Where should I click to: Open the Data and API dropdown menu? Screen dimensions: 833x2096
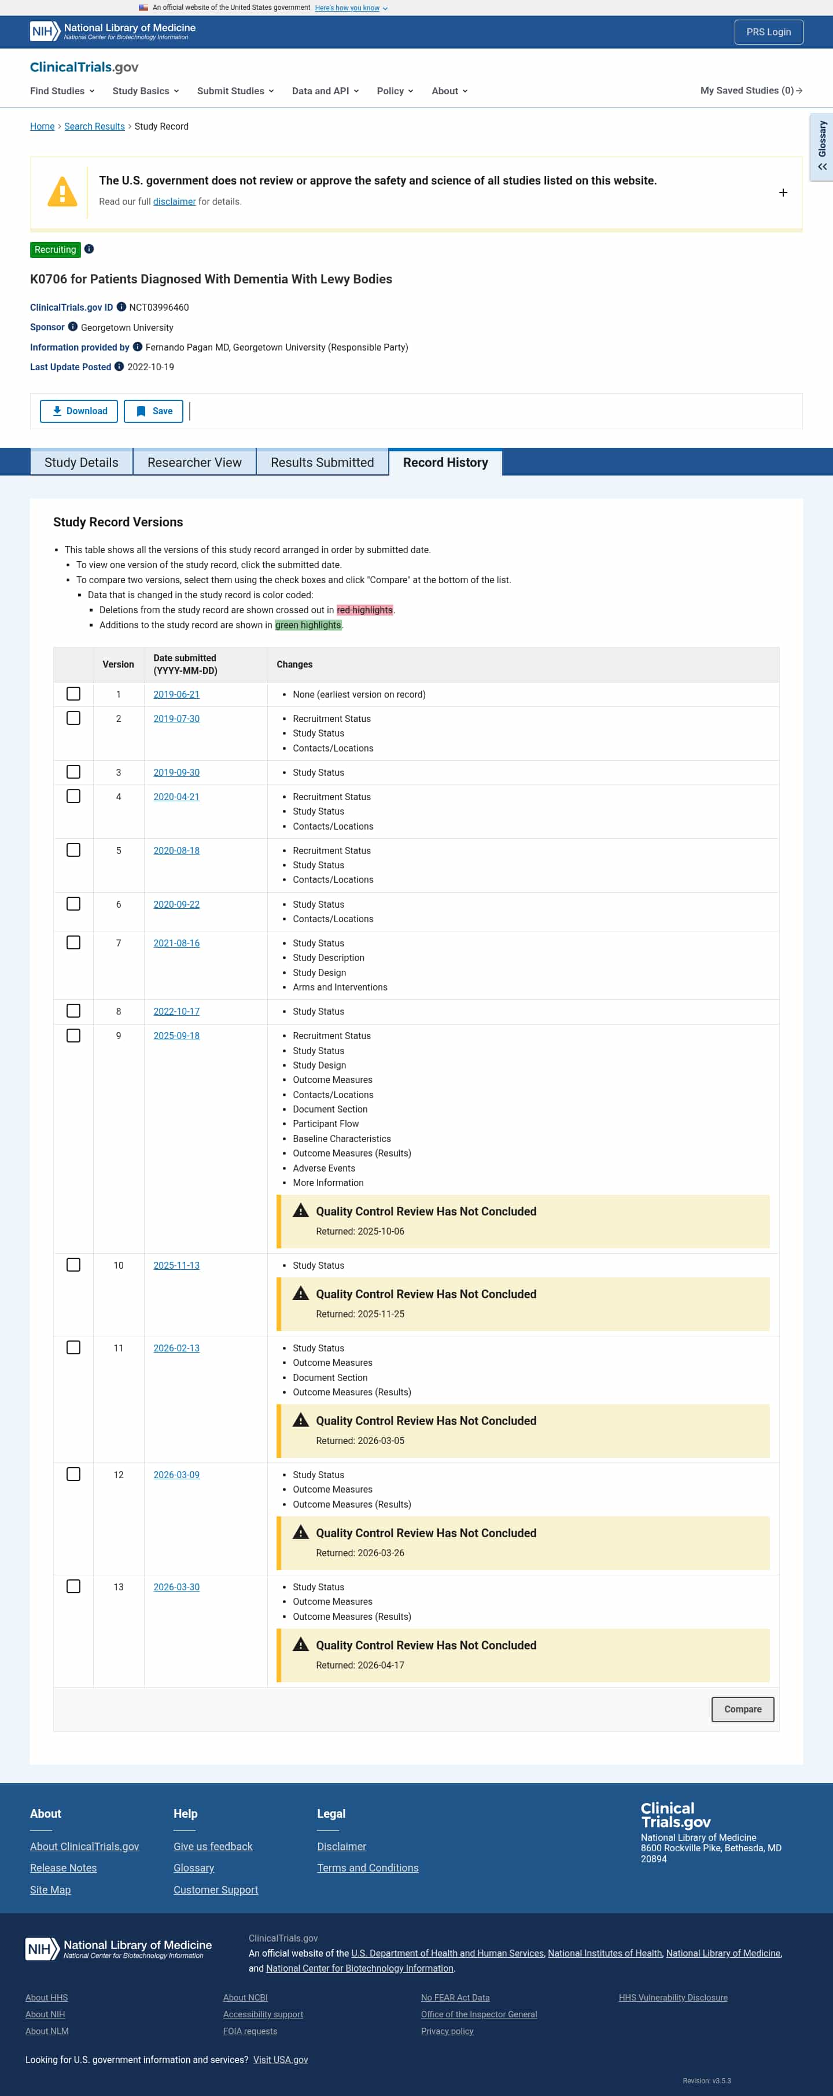[325, 91]
